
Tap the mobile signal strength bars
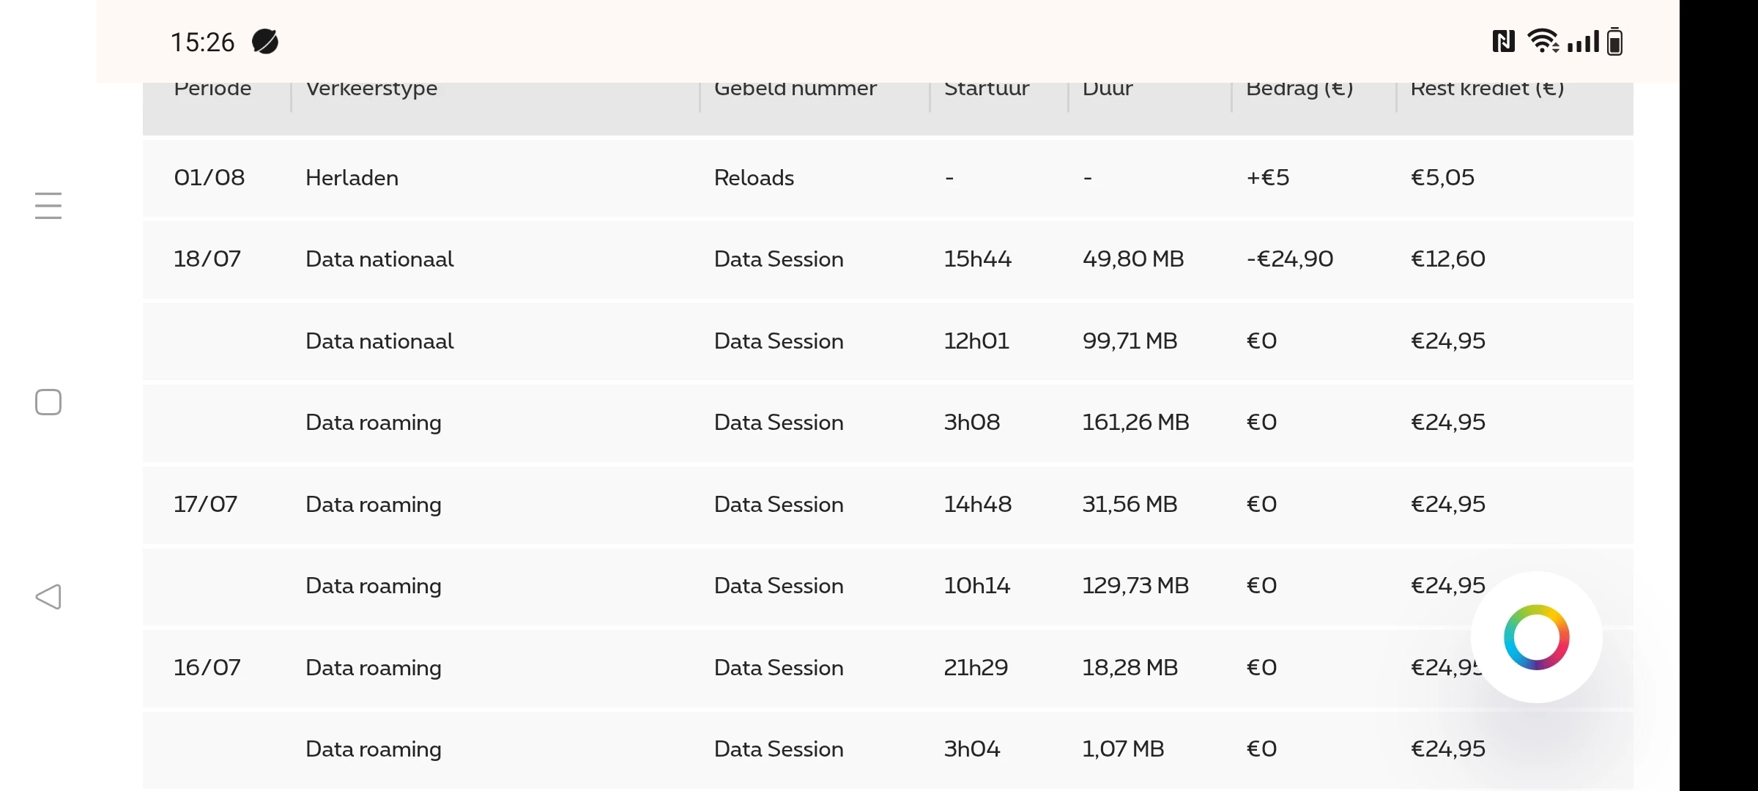coord(1583,42)
